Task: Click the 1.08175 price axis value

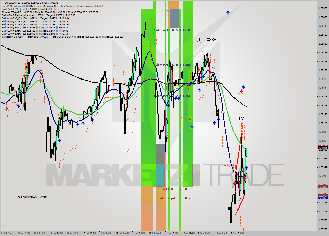Action: click(x=323, y=106)
